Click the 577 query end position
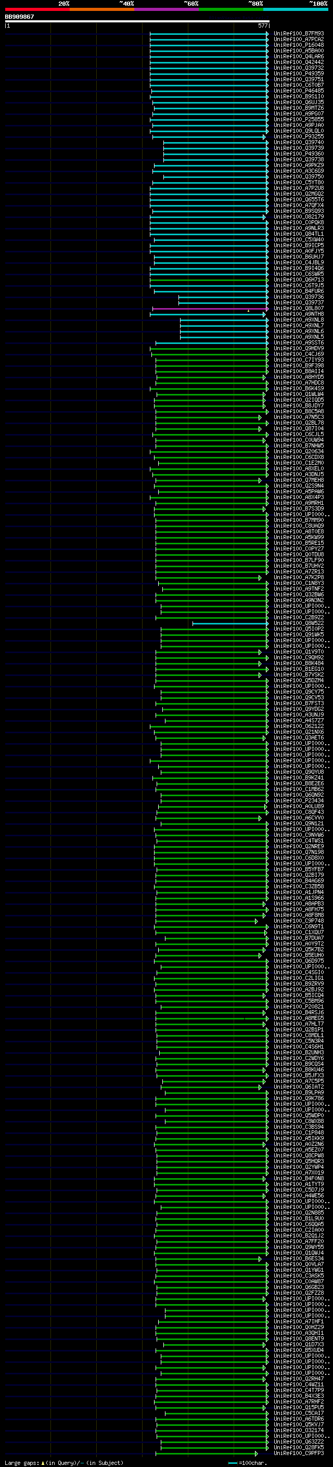 pyautogui.click(x=262, y=25)
